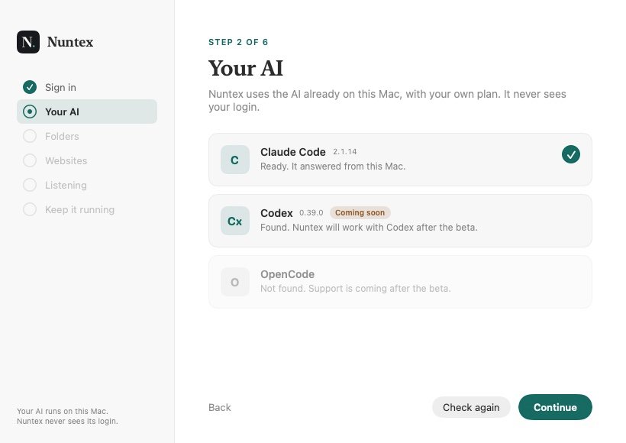
Task: Click the Check again button
Action: click(x=471, y=407)
